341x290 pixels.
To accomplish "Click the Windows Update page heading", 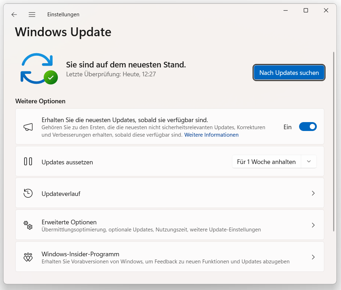I will (x=63, y=32).
